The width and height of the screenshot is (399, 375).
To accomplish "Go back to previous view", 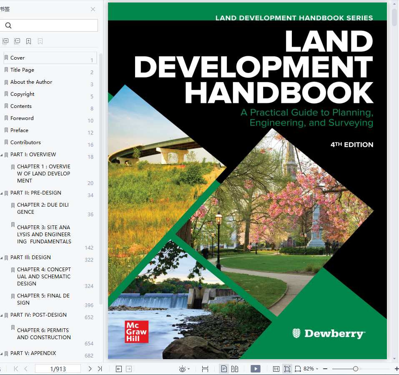I will [x=119, y=369].
